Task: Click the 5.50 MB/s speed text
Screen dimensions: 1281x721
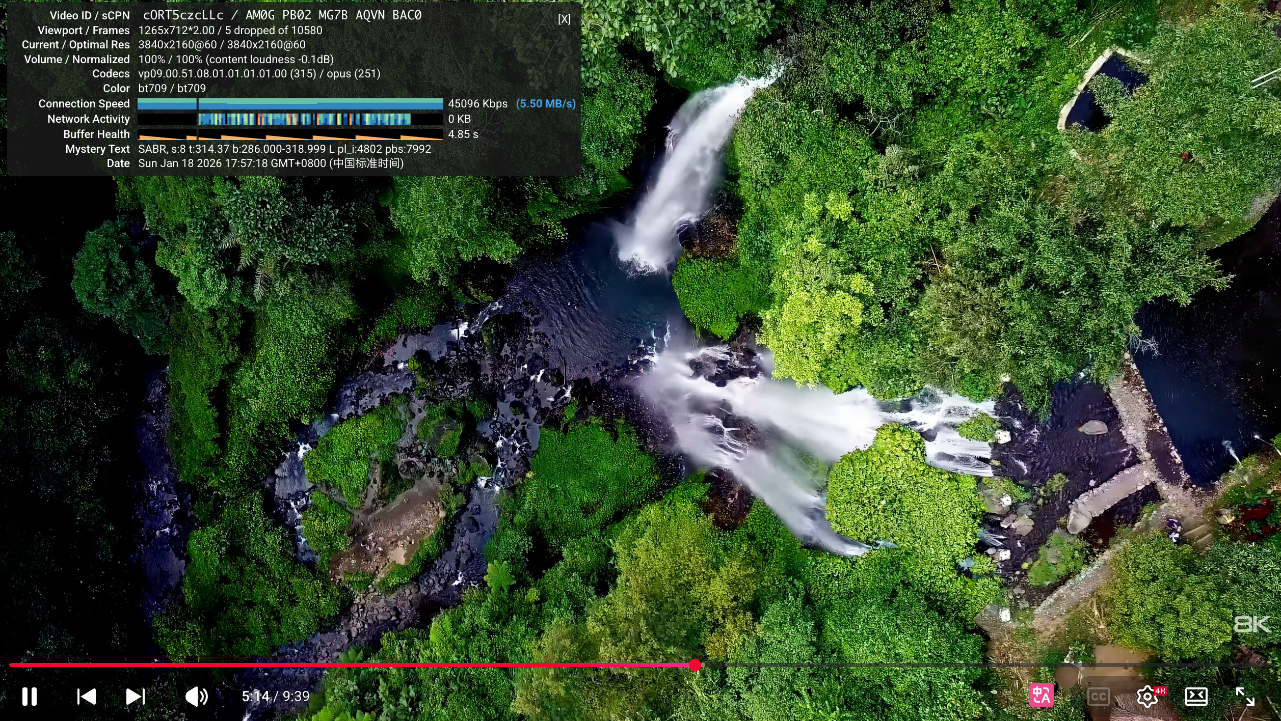Action: point(546,104)
